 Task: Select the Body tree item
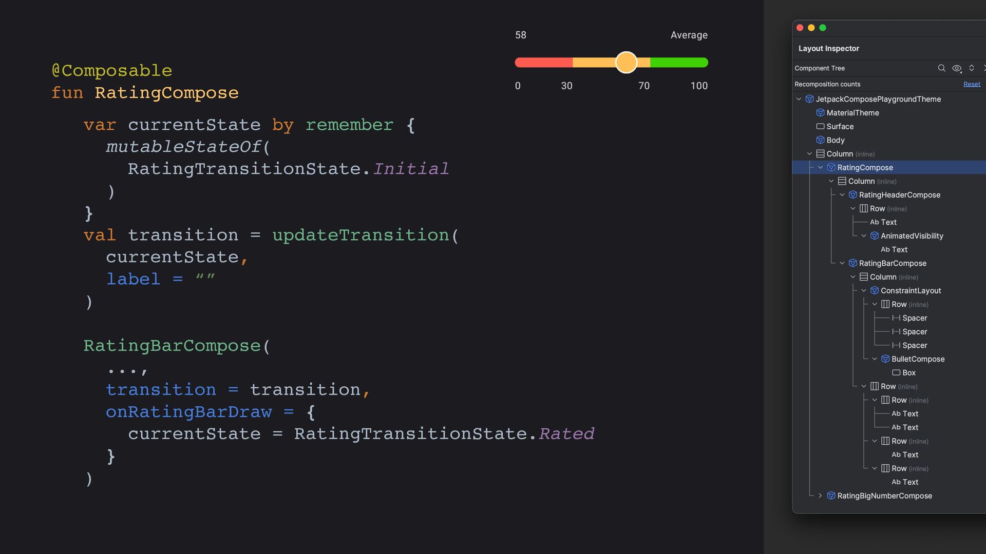(x=835, y=140)
